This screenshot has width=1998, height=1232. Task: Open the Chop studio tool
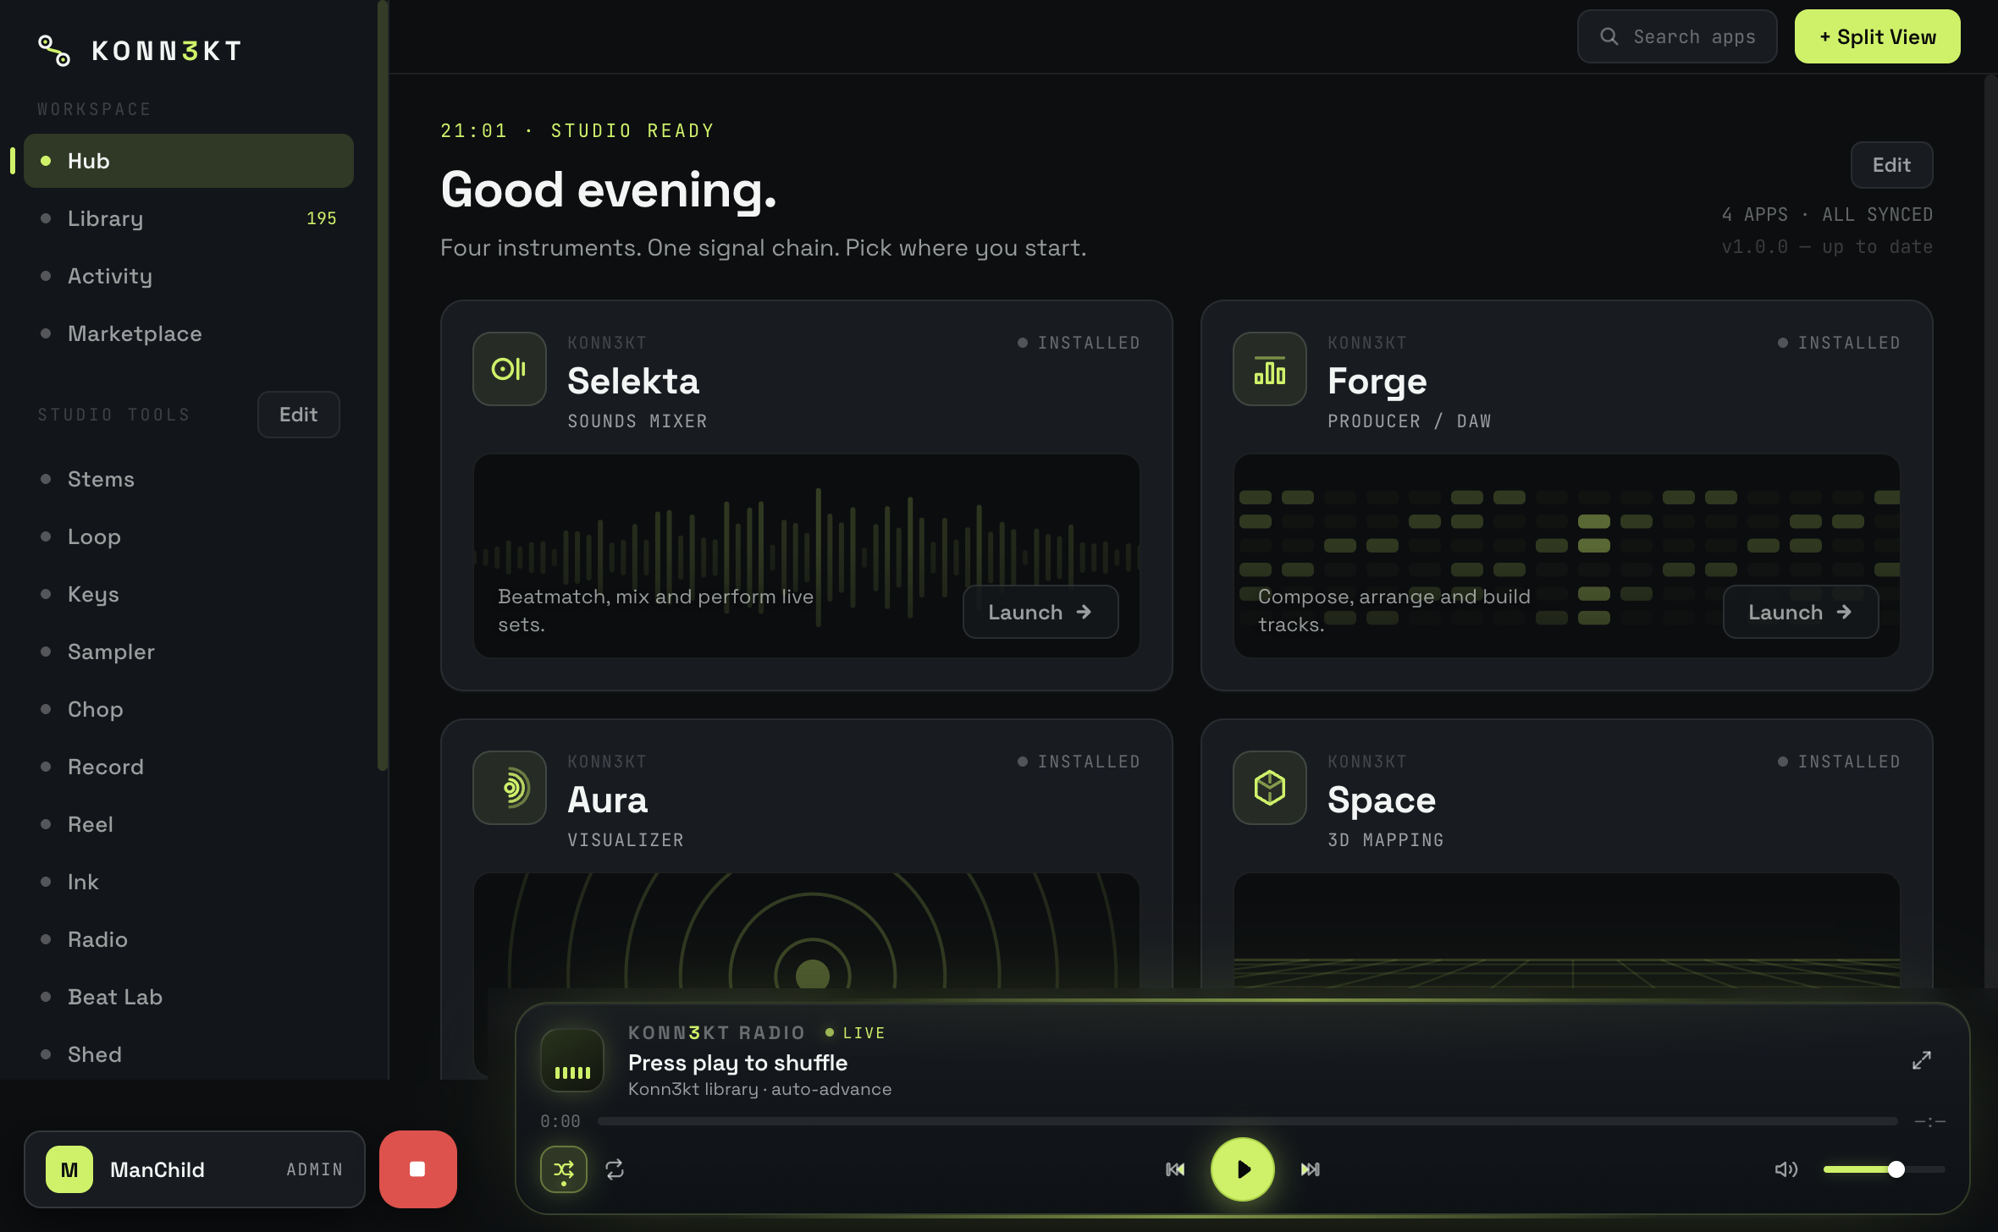(189, 709)
